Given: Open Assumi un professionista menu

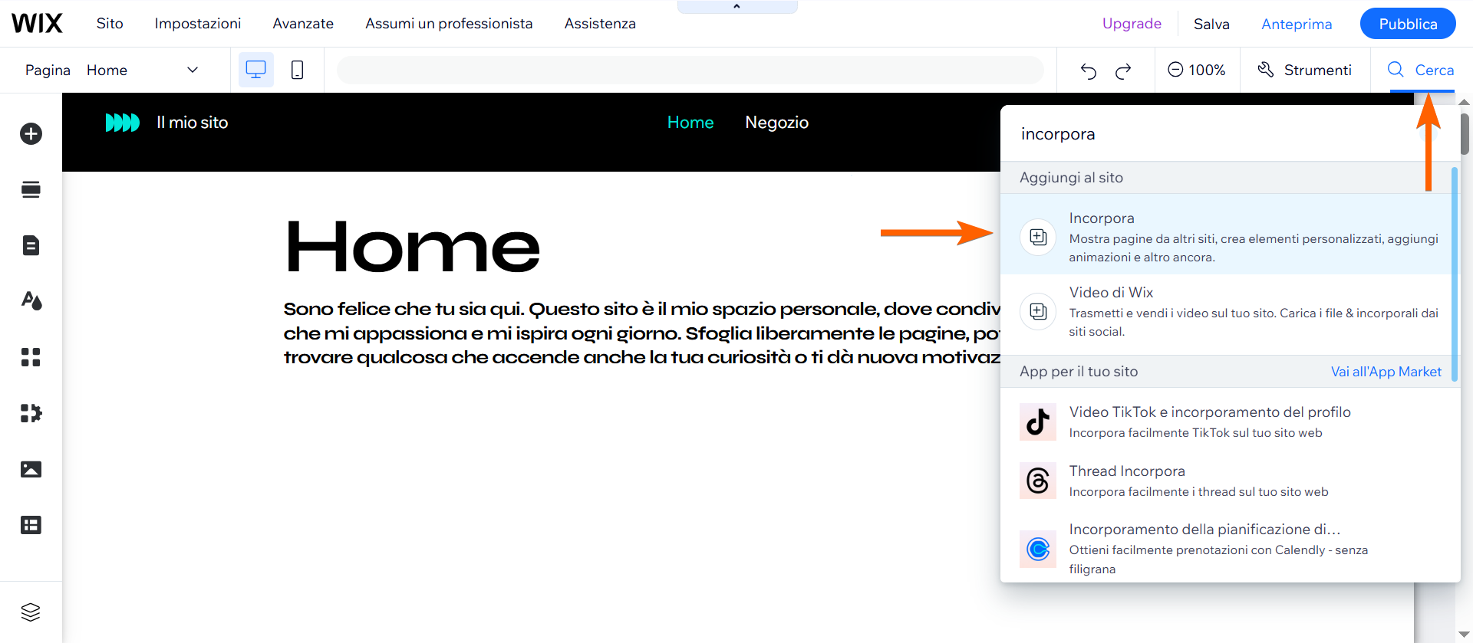Looking at the screenshot, I should coord(449,23).
